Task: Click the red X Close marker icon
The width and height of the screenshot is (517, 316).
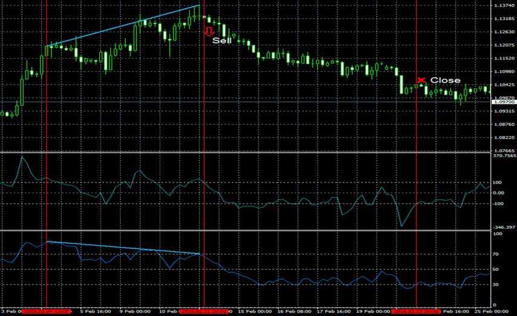Action: point(421,80)
